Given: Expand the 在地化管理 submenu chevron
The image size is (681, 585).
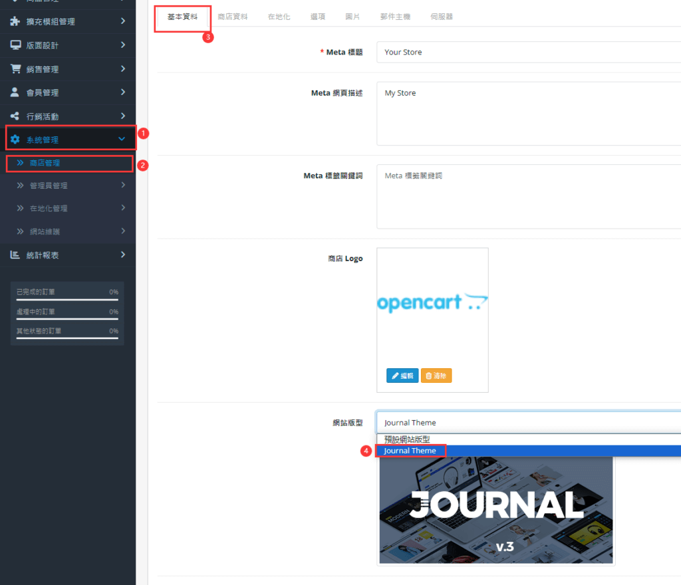Looking at the screenshot, I should [x=123, y=207].
